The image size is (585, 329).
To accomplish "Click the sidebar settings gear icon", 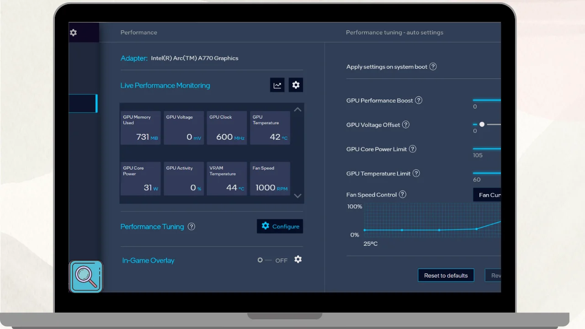I will pos(73,33).
